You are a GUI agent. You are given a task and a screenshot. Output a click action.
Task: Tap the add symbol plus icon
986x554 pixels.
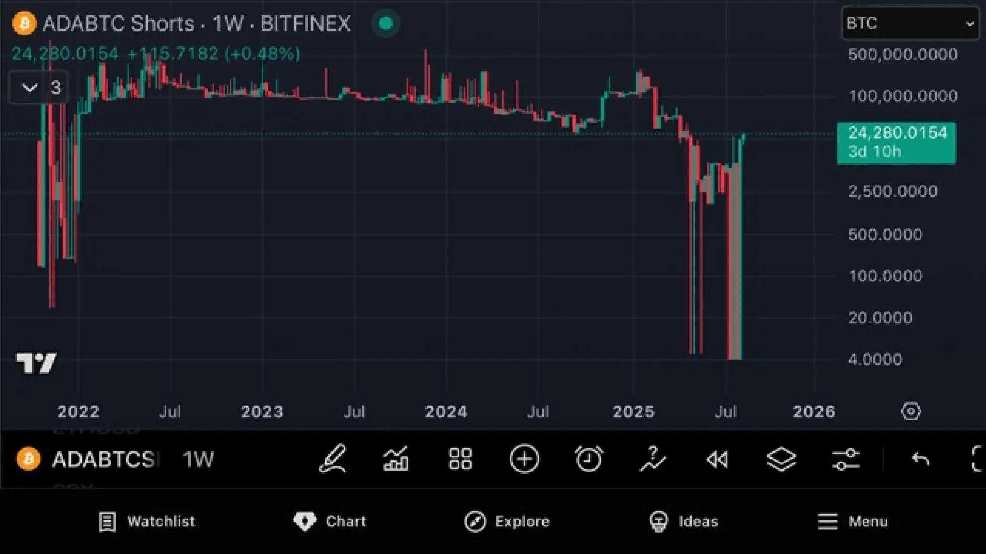[524, 459]
